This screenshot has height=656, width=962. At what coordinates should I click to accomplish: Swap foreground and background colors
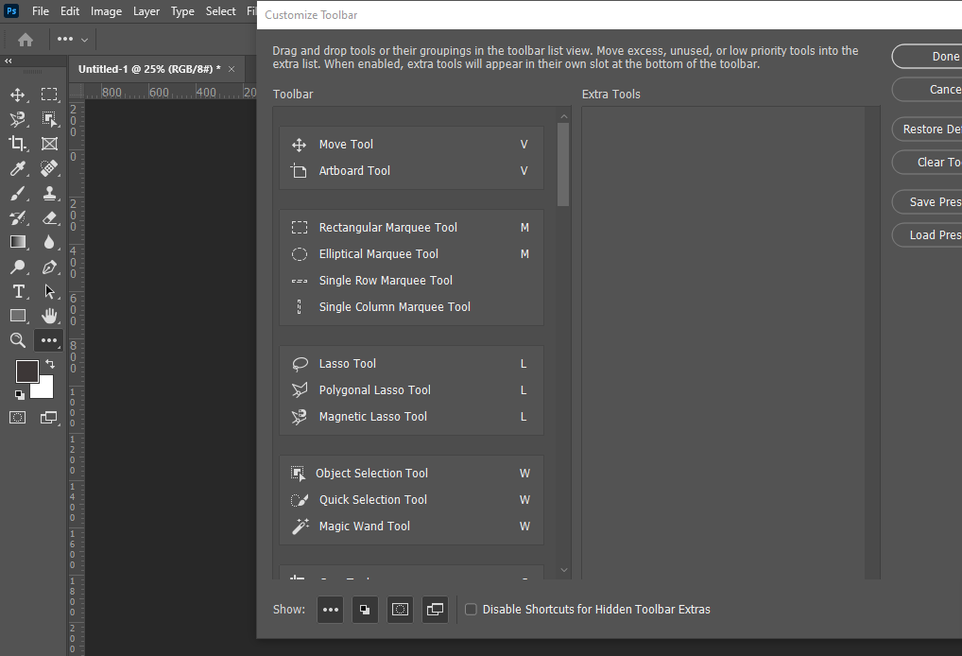tap(50, 365)
